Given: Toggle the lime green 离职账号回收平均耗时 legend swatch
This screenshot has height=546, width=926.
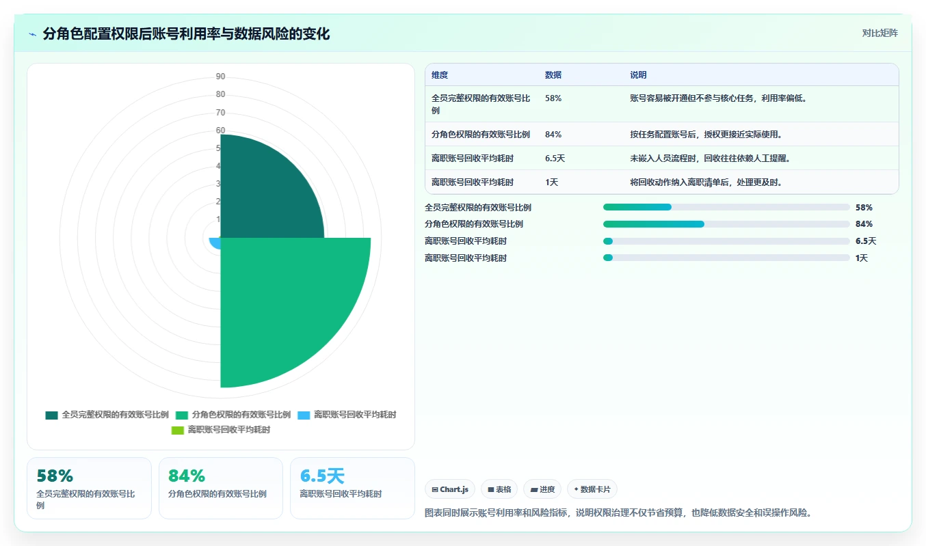Looking at the screenshot, I should tap(178, 430).
